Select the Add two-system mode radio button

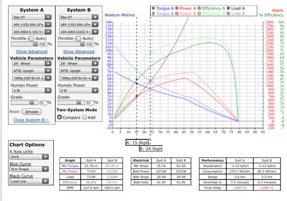coord(84,117)
